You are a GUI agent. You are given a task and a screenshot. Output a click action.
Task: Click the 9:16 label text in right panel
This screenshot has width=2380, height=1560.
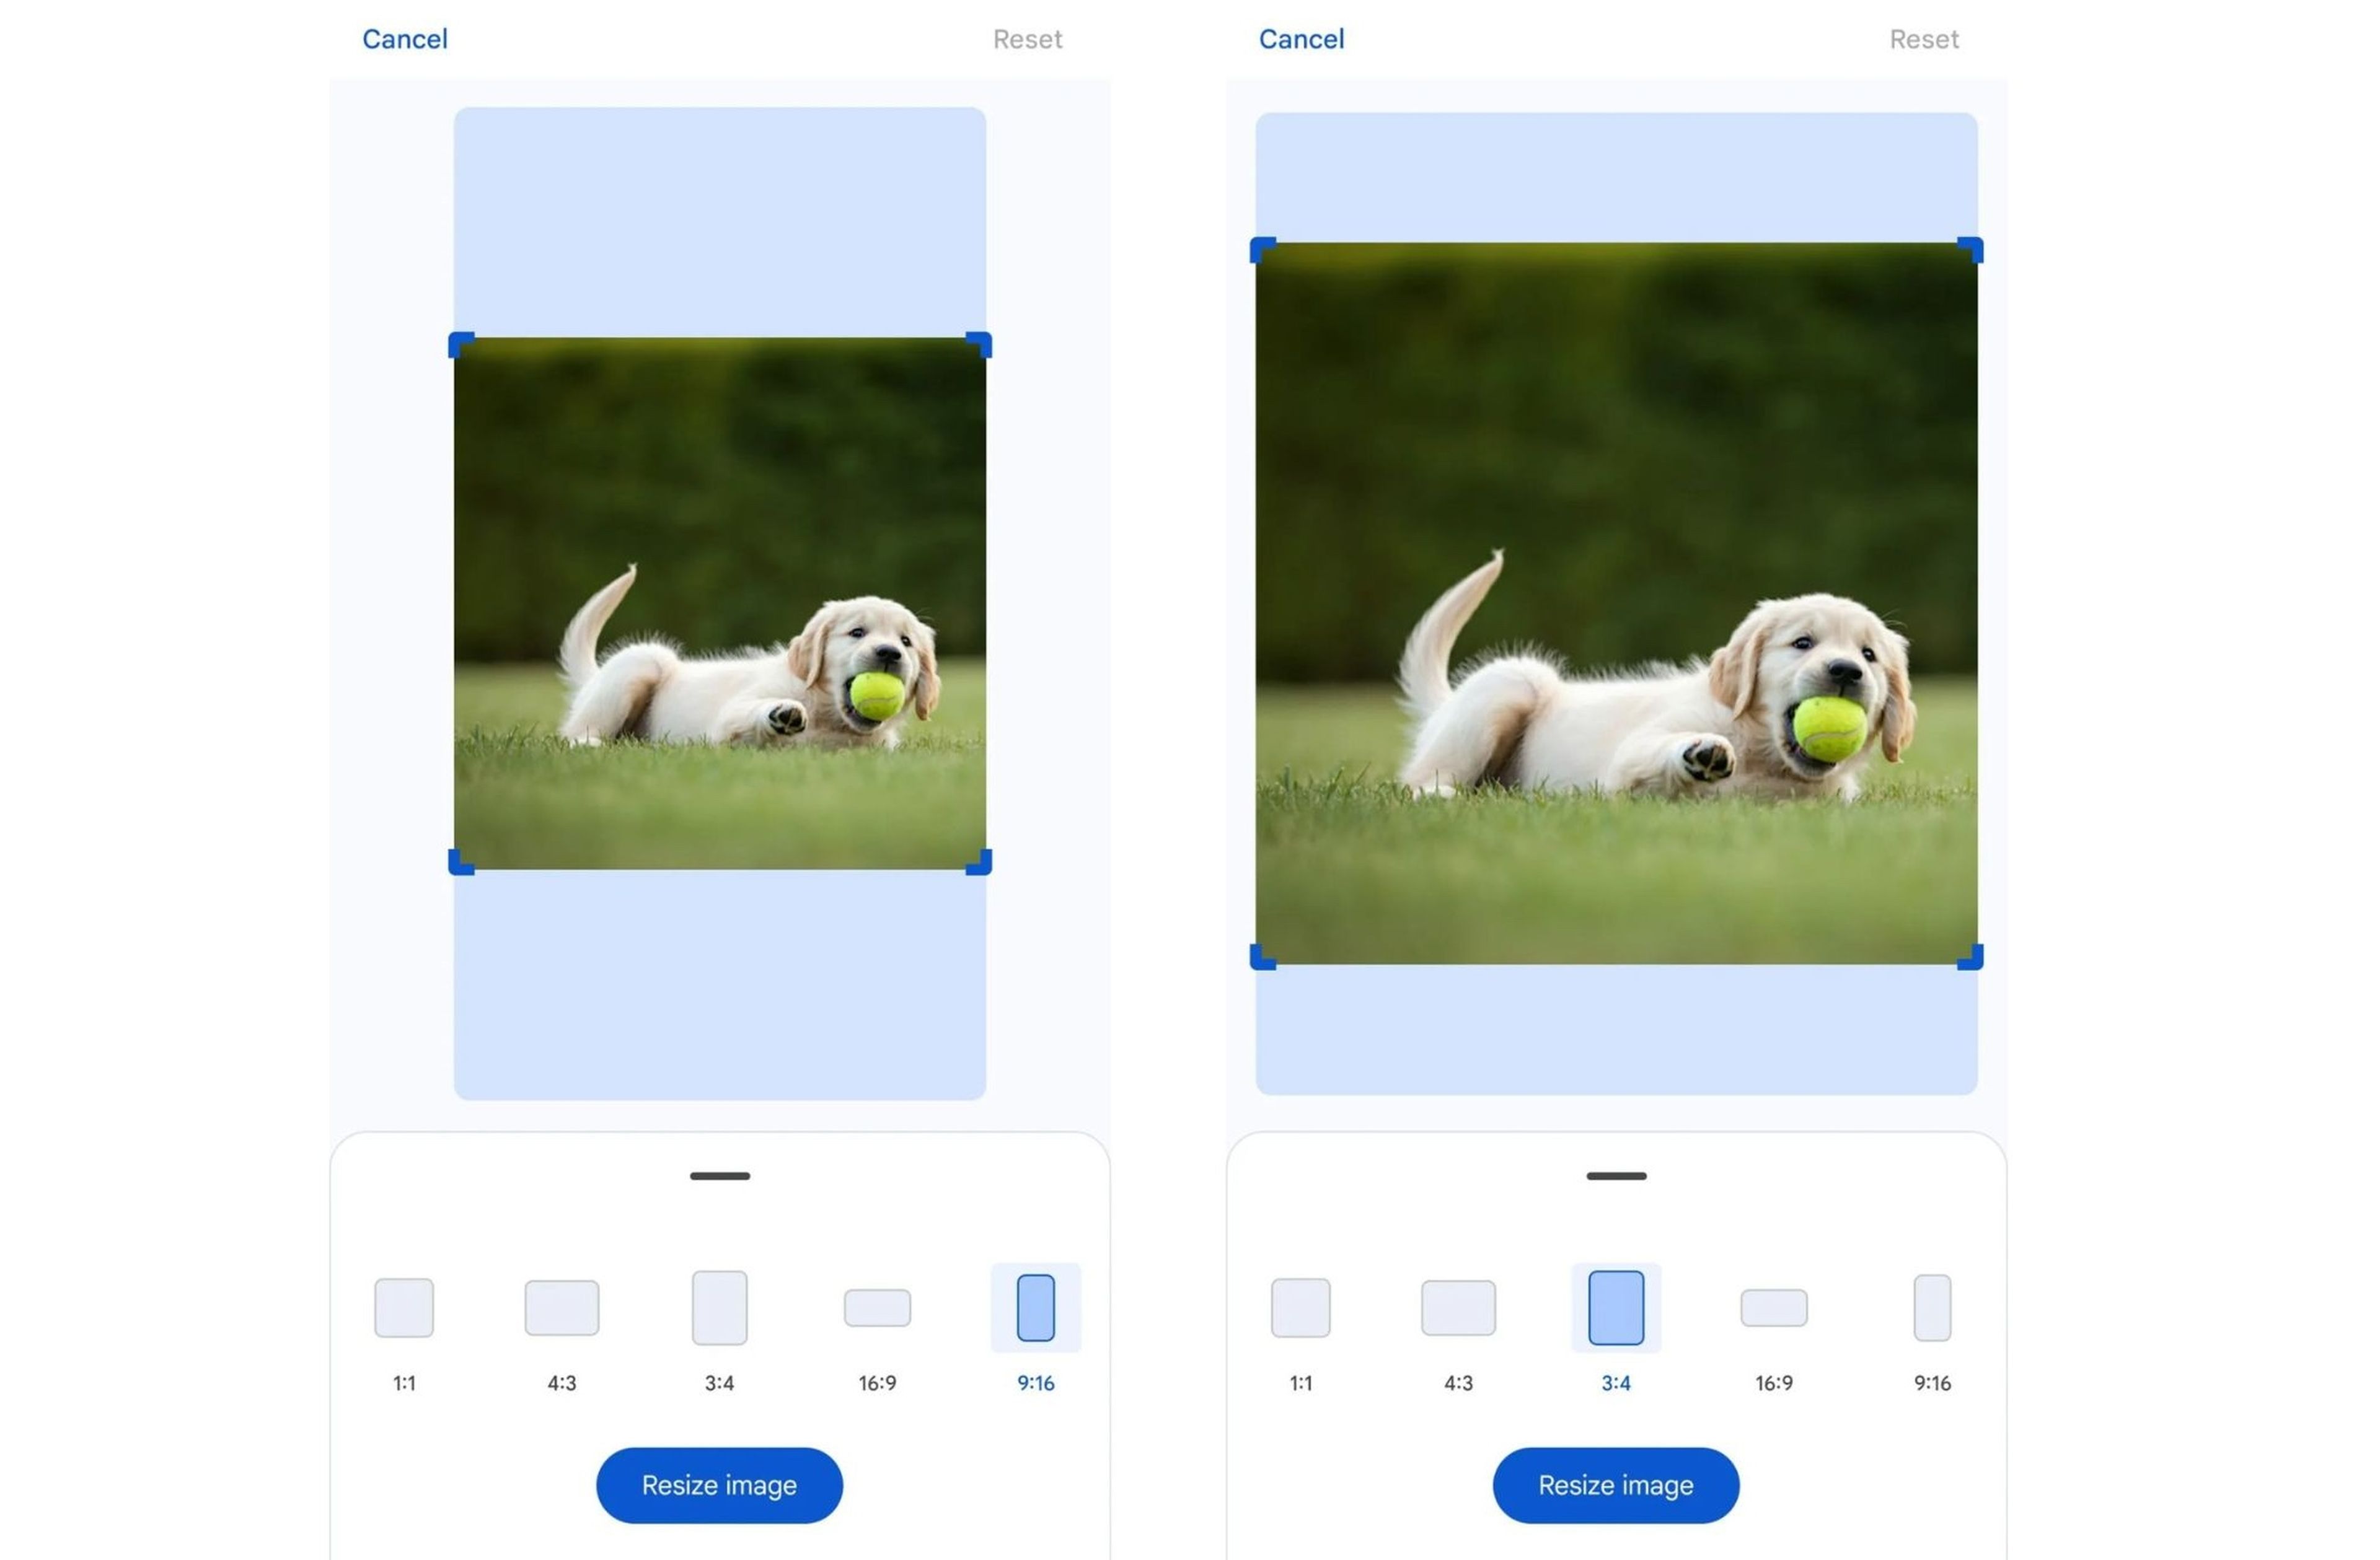pos(1933,1383)
